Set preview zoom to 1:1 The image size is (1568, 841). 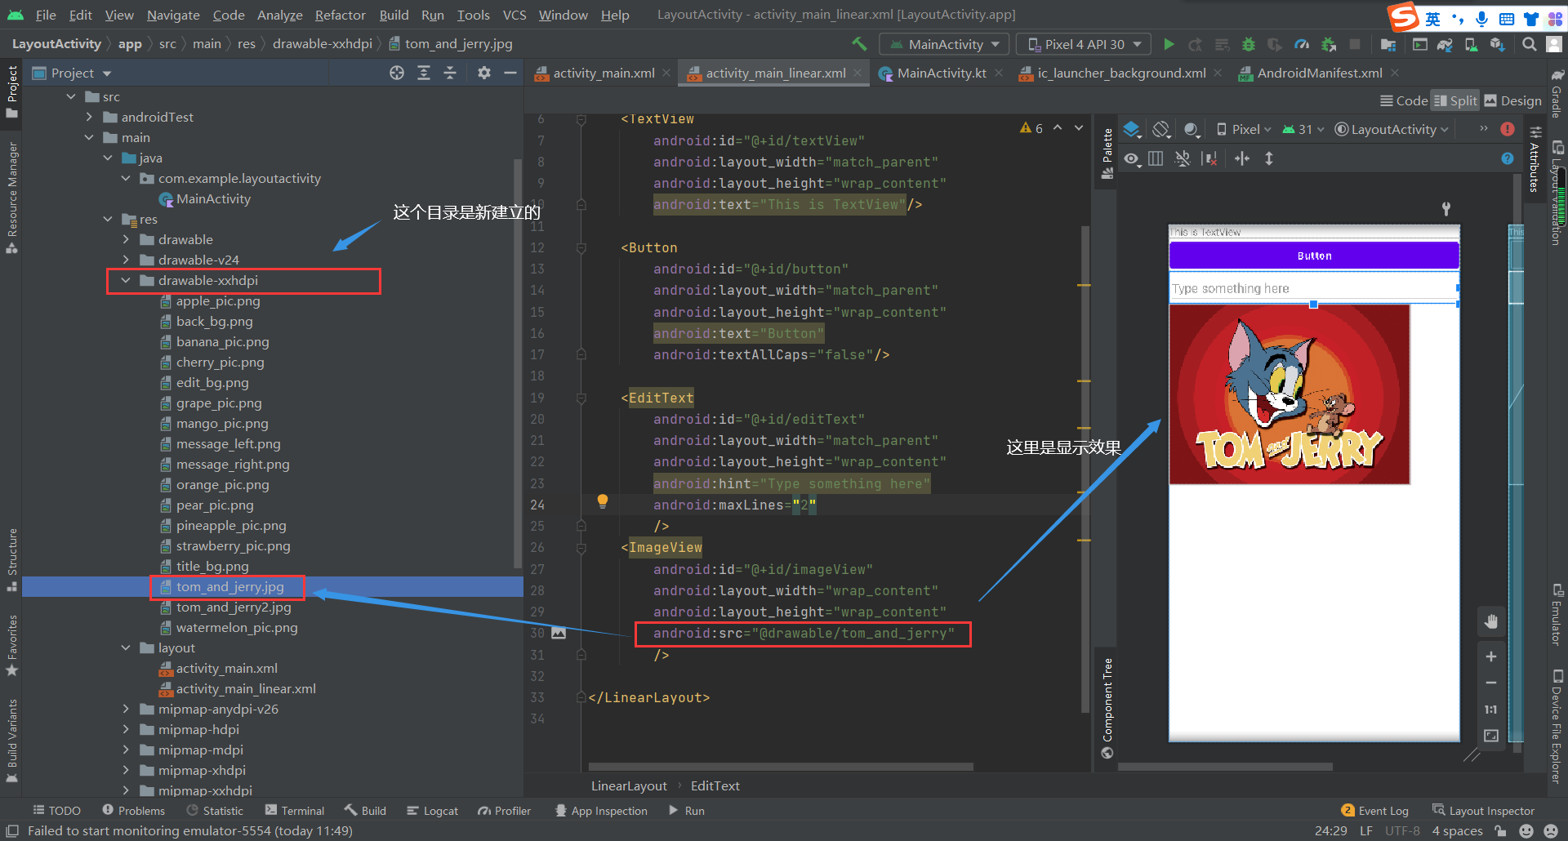pos(1491,710)
